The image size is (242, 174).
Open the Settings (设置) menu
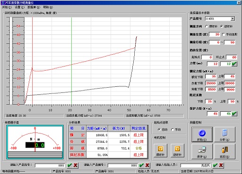tap(20, 7)
